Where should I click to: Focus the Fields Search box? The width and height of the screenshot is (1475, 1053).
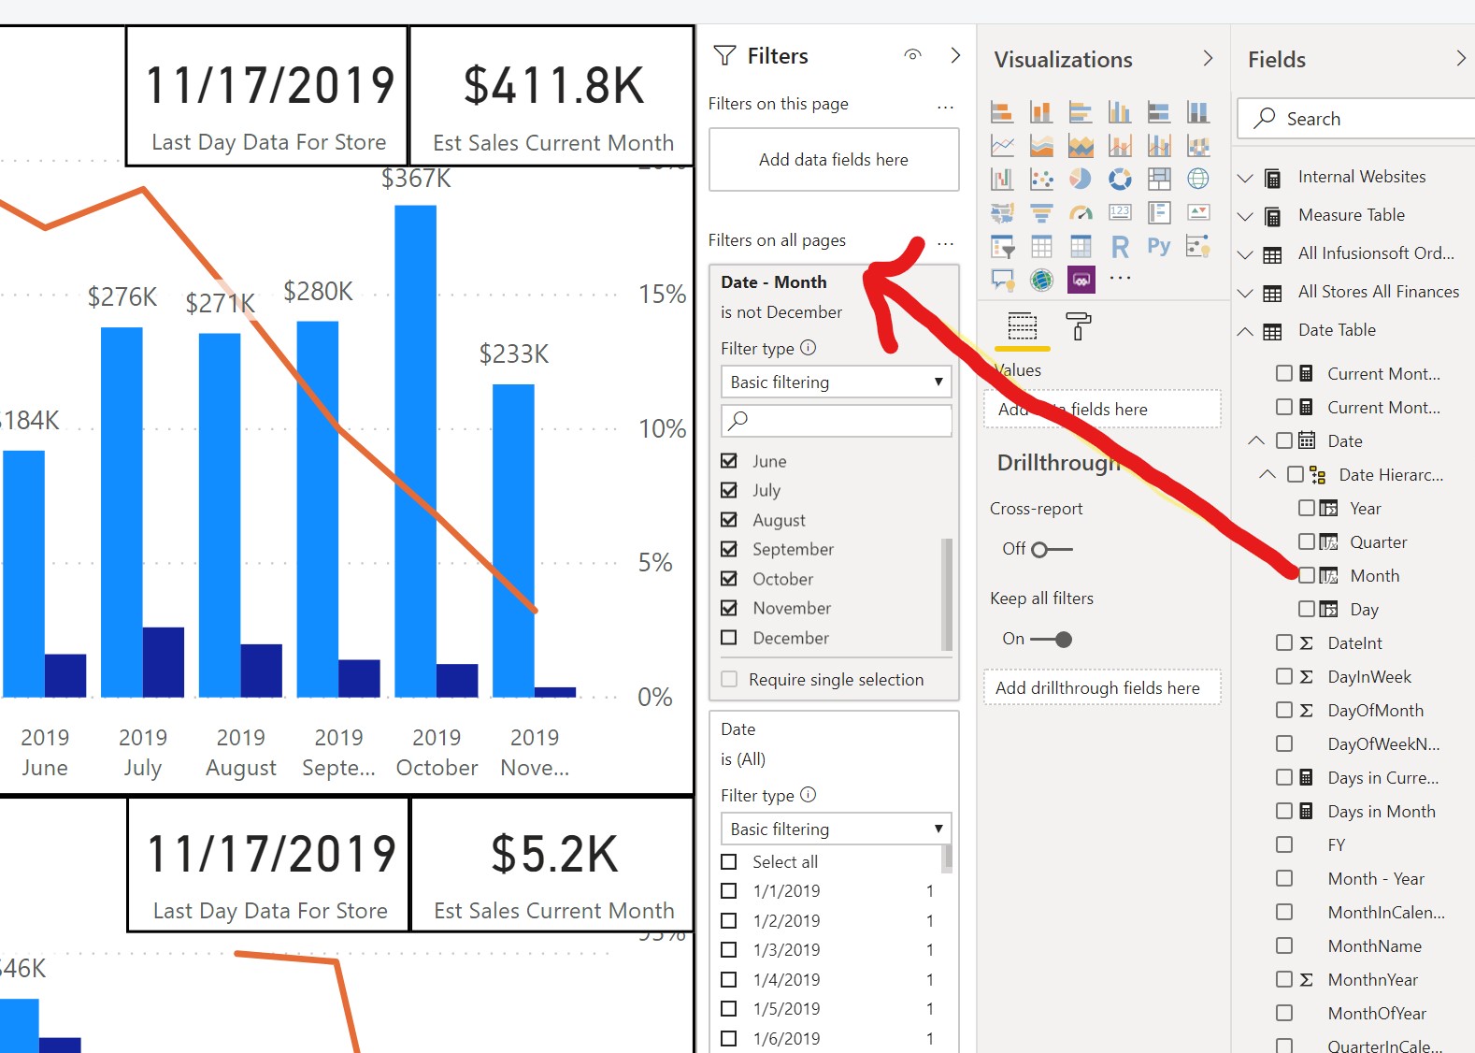click(1357, 119)
